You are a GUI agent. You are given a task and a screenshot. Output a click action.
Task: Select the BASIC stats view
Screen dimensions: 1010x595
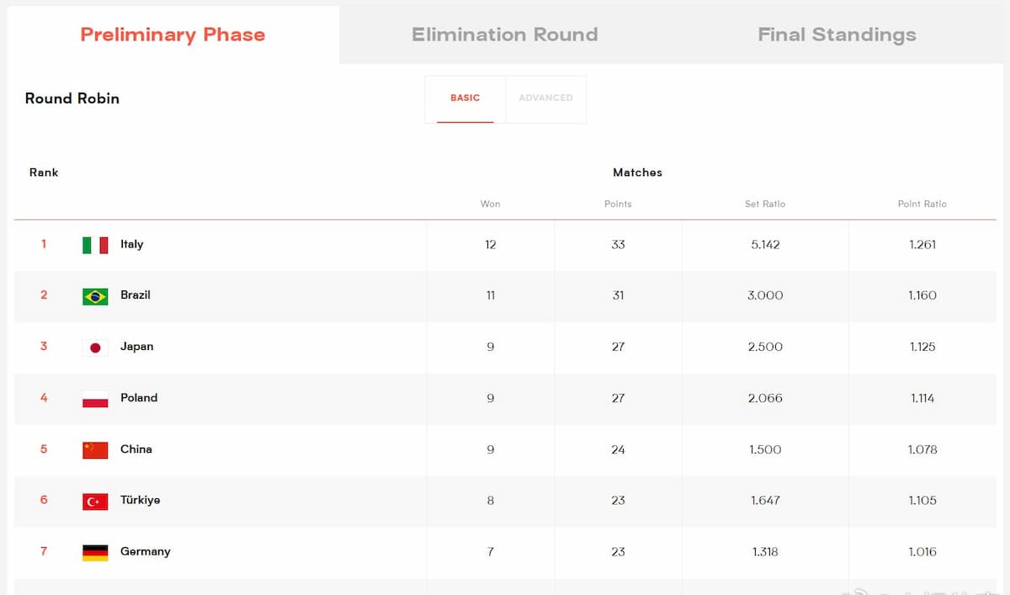(x=465, y=98)
